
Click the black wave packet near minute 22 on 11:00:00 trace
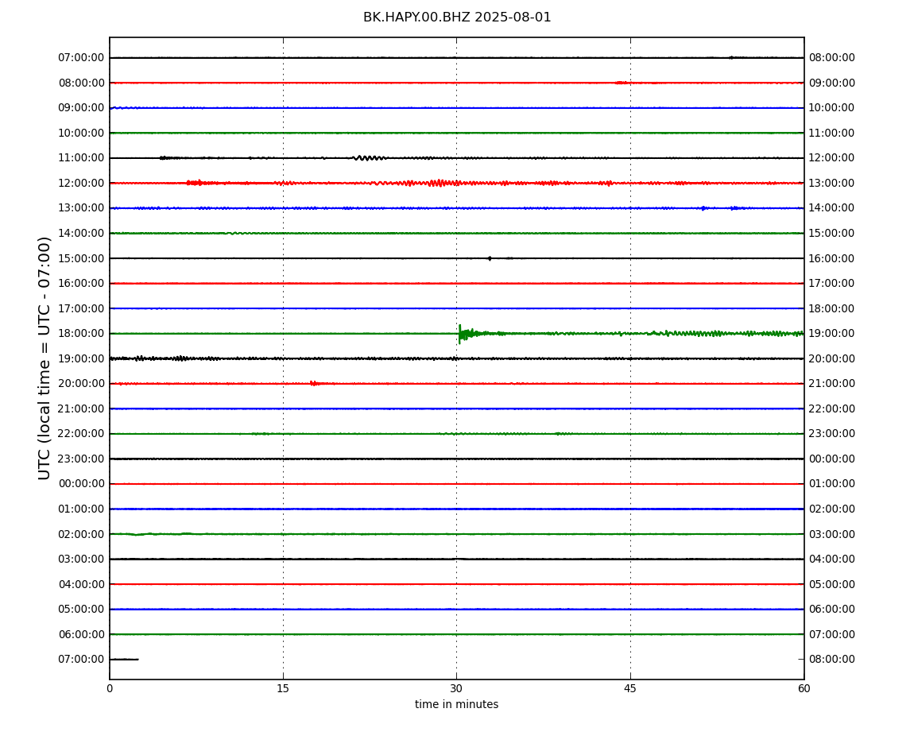pos(370,158)
